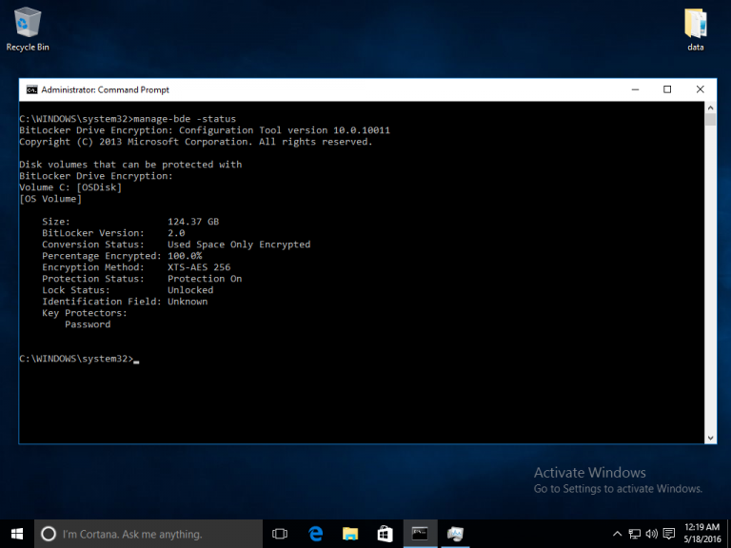This screenshot has width=731, height=548.
Task: Open the network status tray icon
Action: [634, 534]
